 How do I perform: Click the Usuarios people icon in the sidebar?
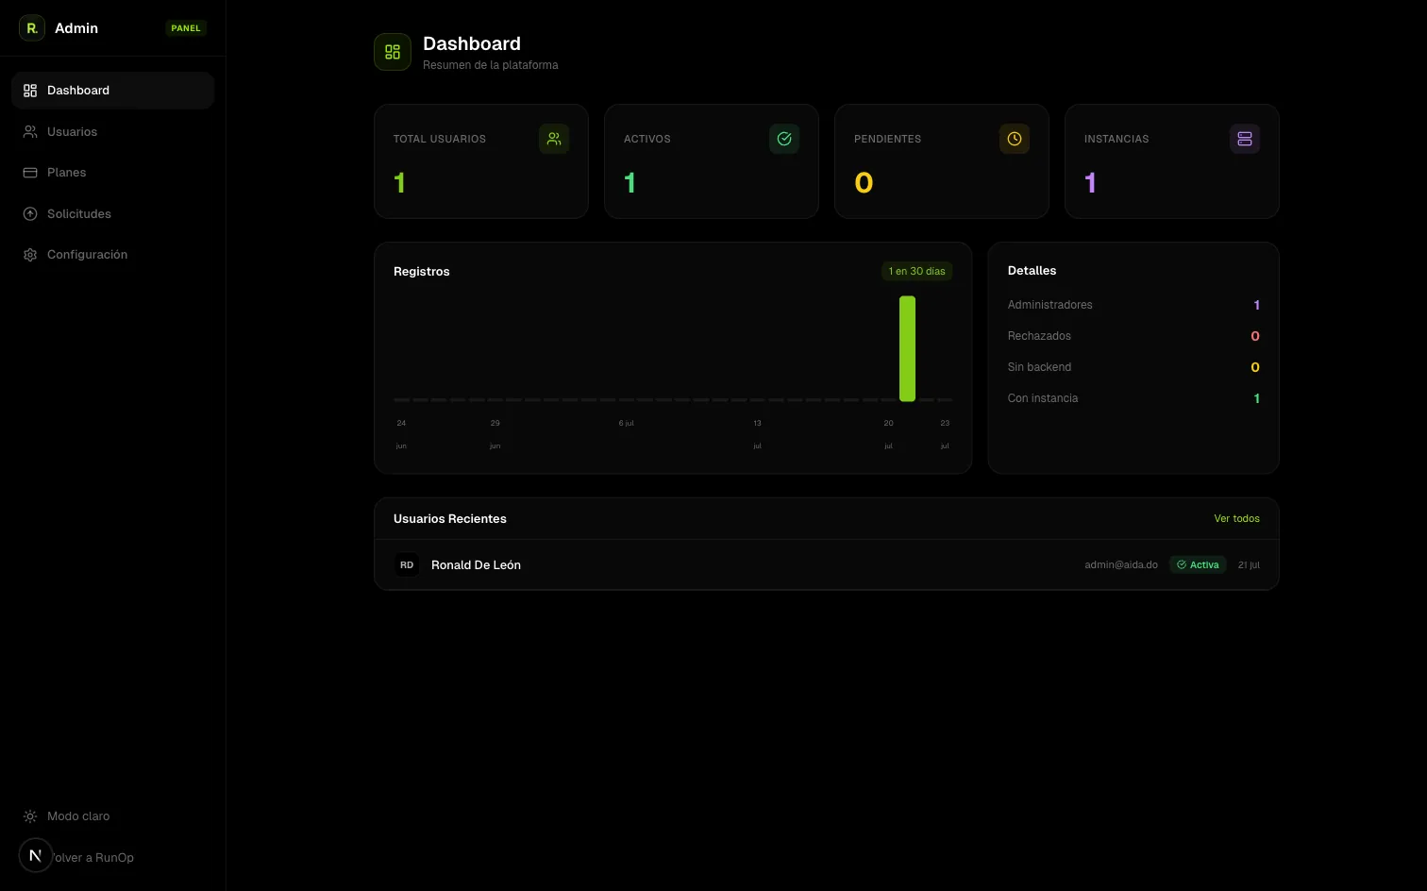(x=30, y=132)
